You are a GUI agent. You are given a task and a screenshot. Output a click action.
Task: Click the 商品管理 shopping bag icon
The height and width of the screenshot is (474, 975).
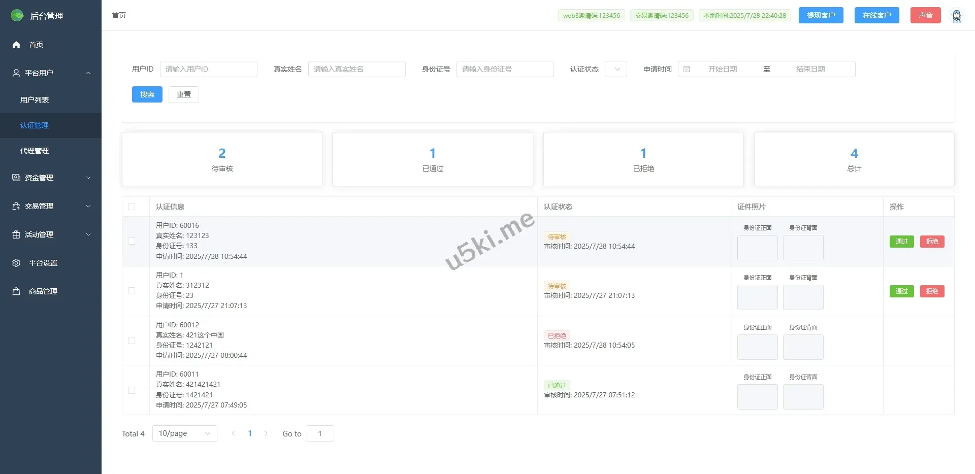(16, 291)
